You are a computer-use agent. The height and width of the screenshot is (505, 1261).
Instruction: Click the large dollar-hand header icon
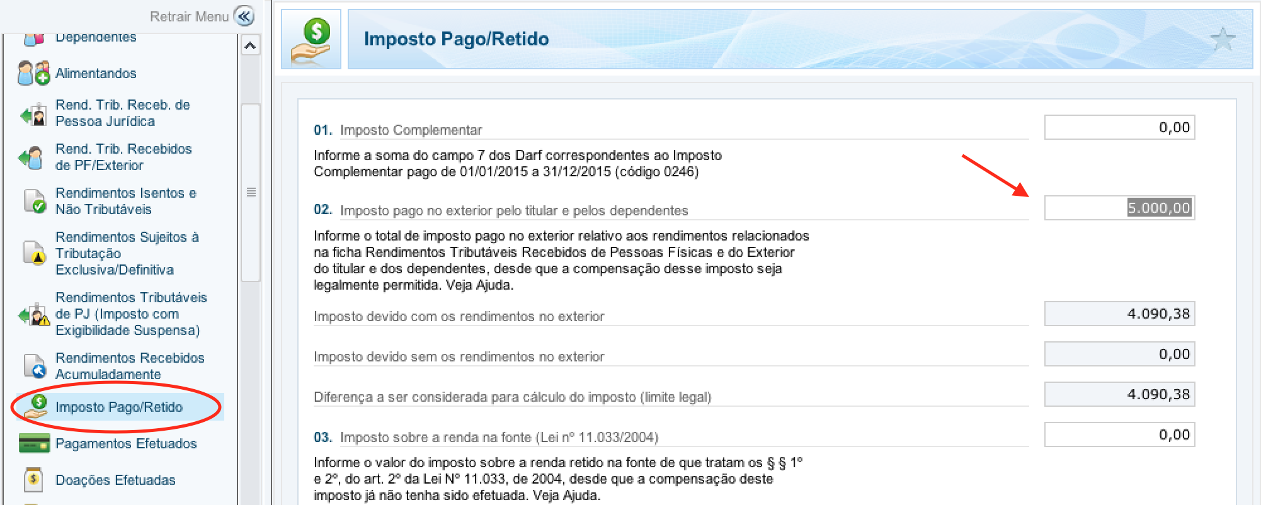311,39
